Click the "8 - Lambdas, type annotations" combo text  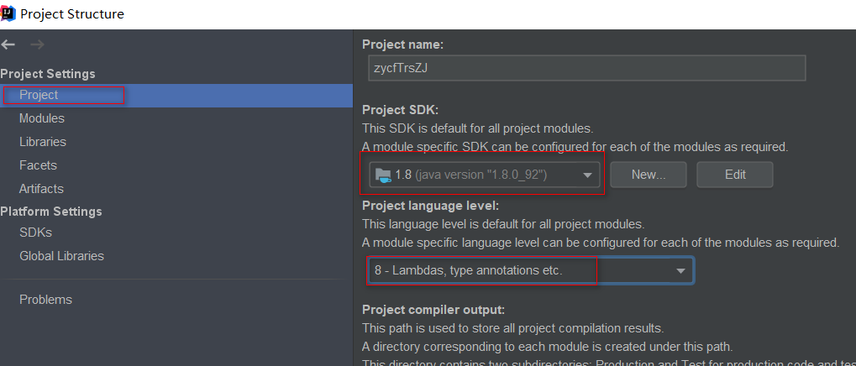(x=469, y=271)
